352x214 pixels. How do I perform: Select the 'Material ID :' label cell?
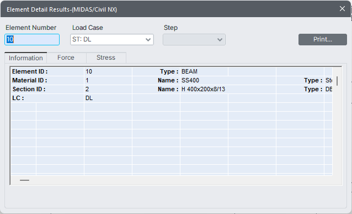(47, 80)
